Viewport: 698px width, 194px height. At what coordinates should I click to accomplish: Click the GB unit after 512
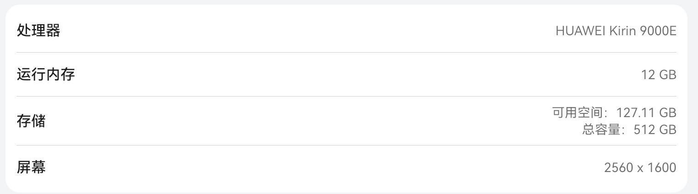click(668, 130)
